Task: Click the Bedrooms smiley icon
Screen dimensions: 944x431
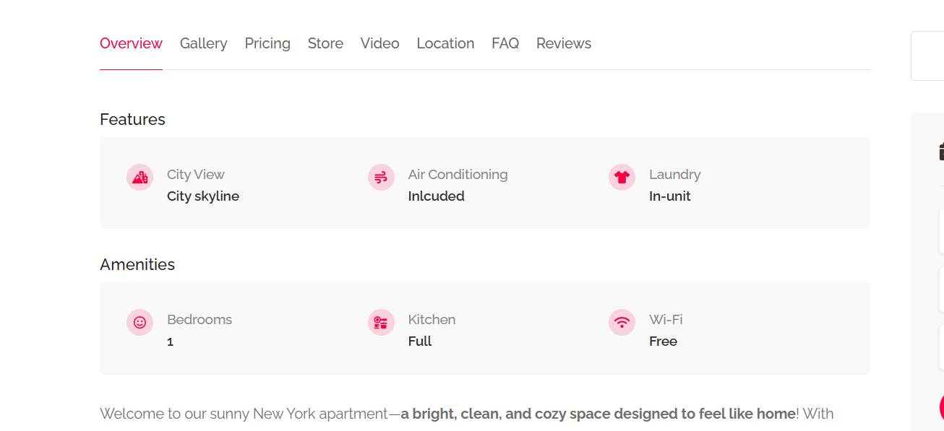Action: (140, 322)
